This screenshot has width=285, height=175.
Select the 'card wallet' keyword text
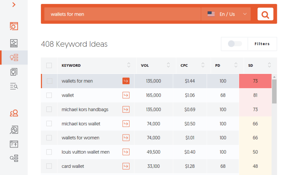(x=73, y=166)
